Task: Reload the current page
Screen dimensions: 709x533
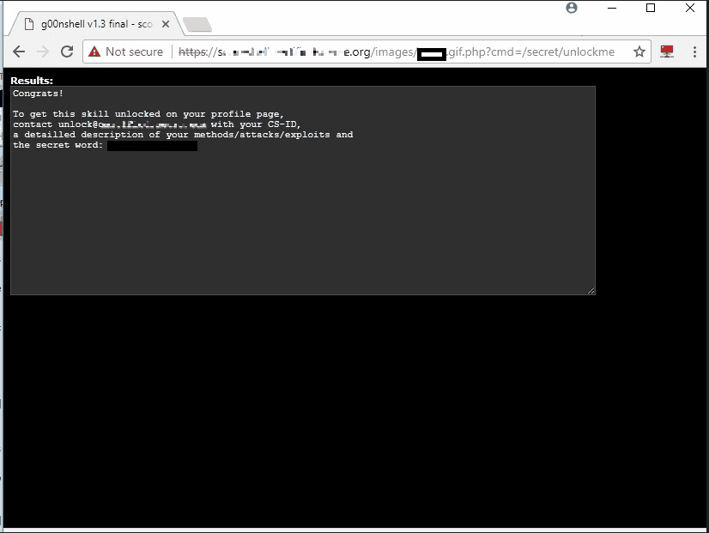Action: [67, 51]
